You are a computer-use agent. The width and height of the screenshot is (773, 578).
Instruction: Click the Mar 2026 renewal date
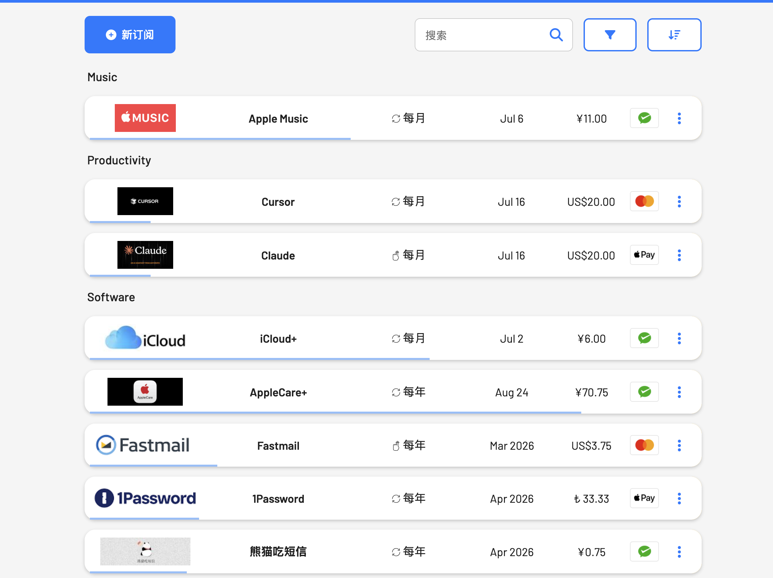[512, 446]
